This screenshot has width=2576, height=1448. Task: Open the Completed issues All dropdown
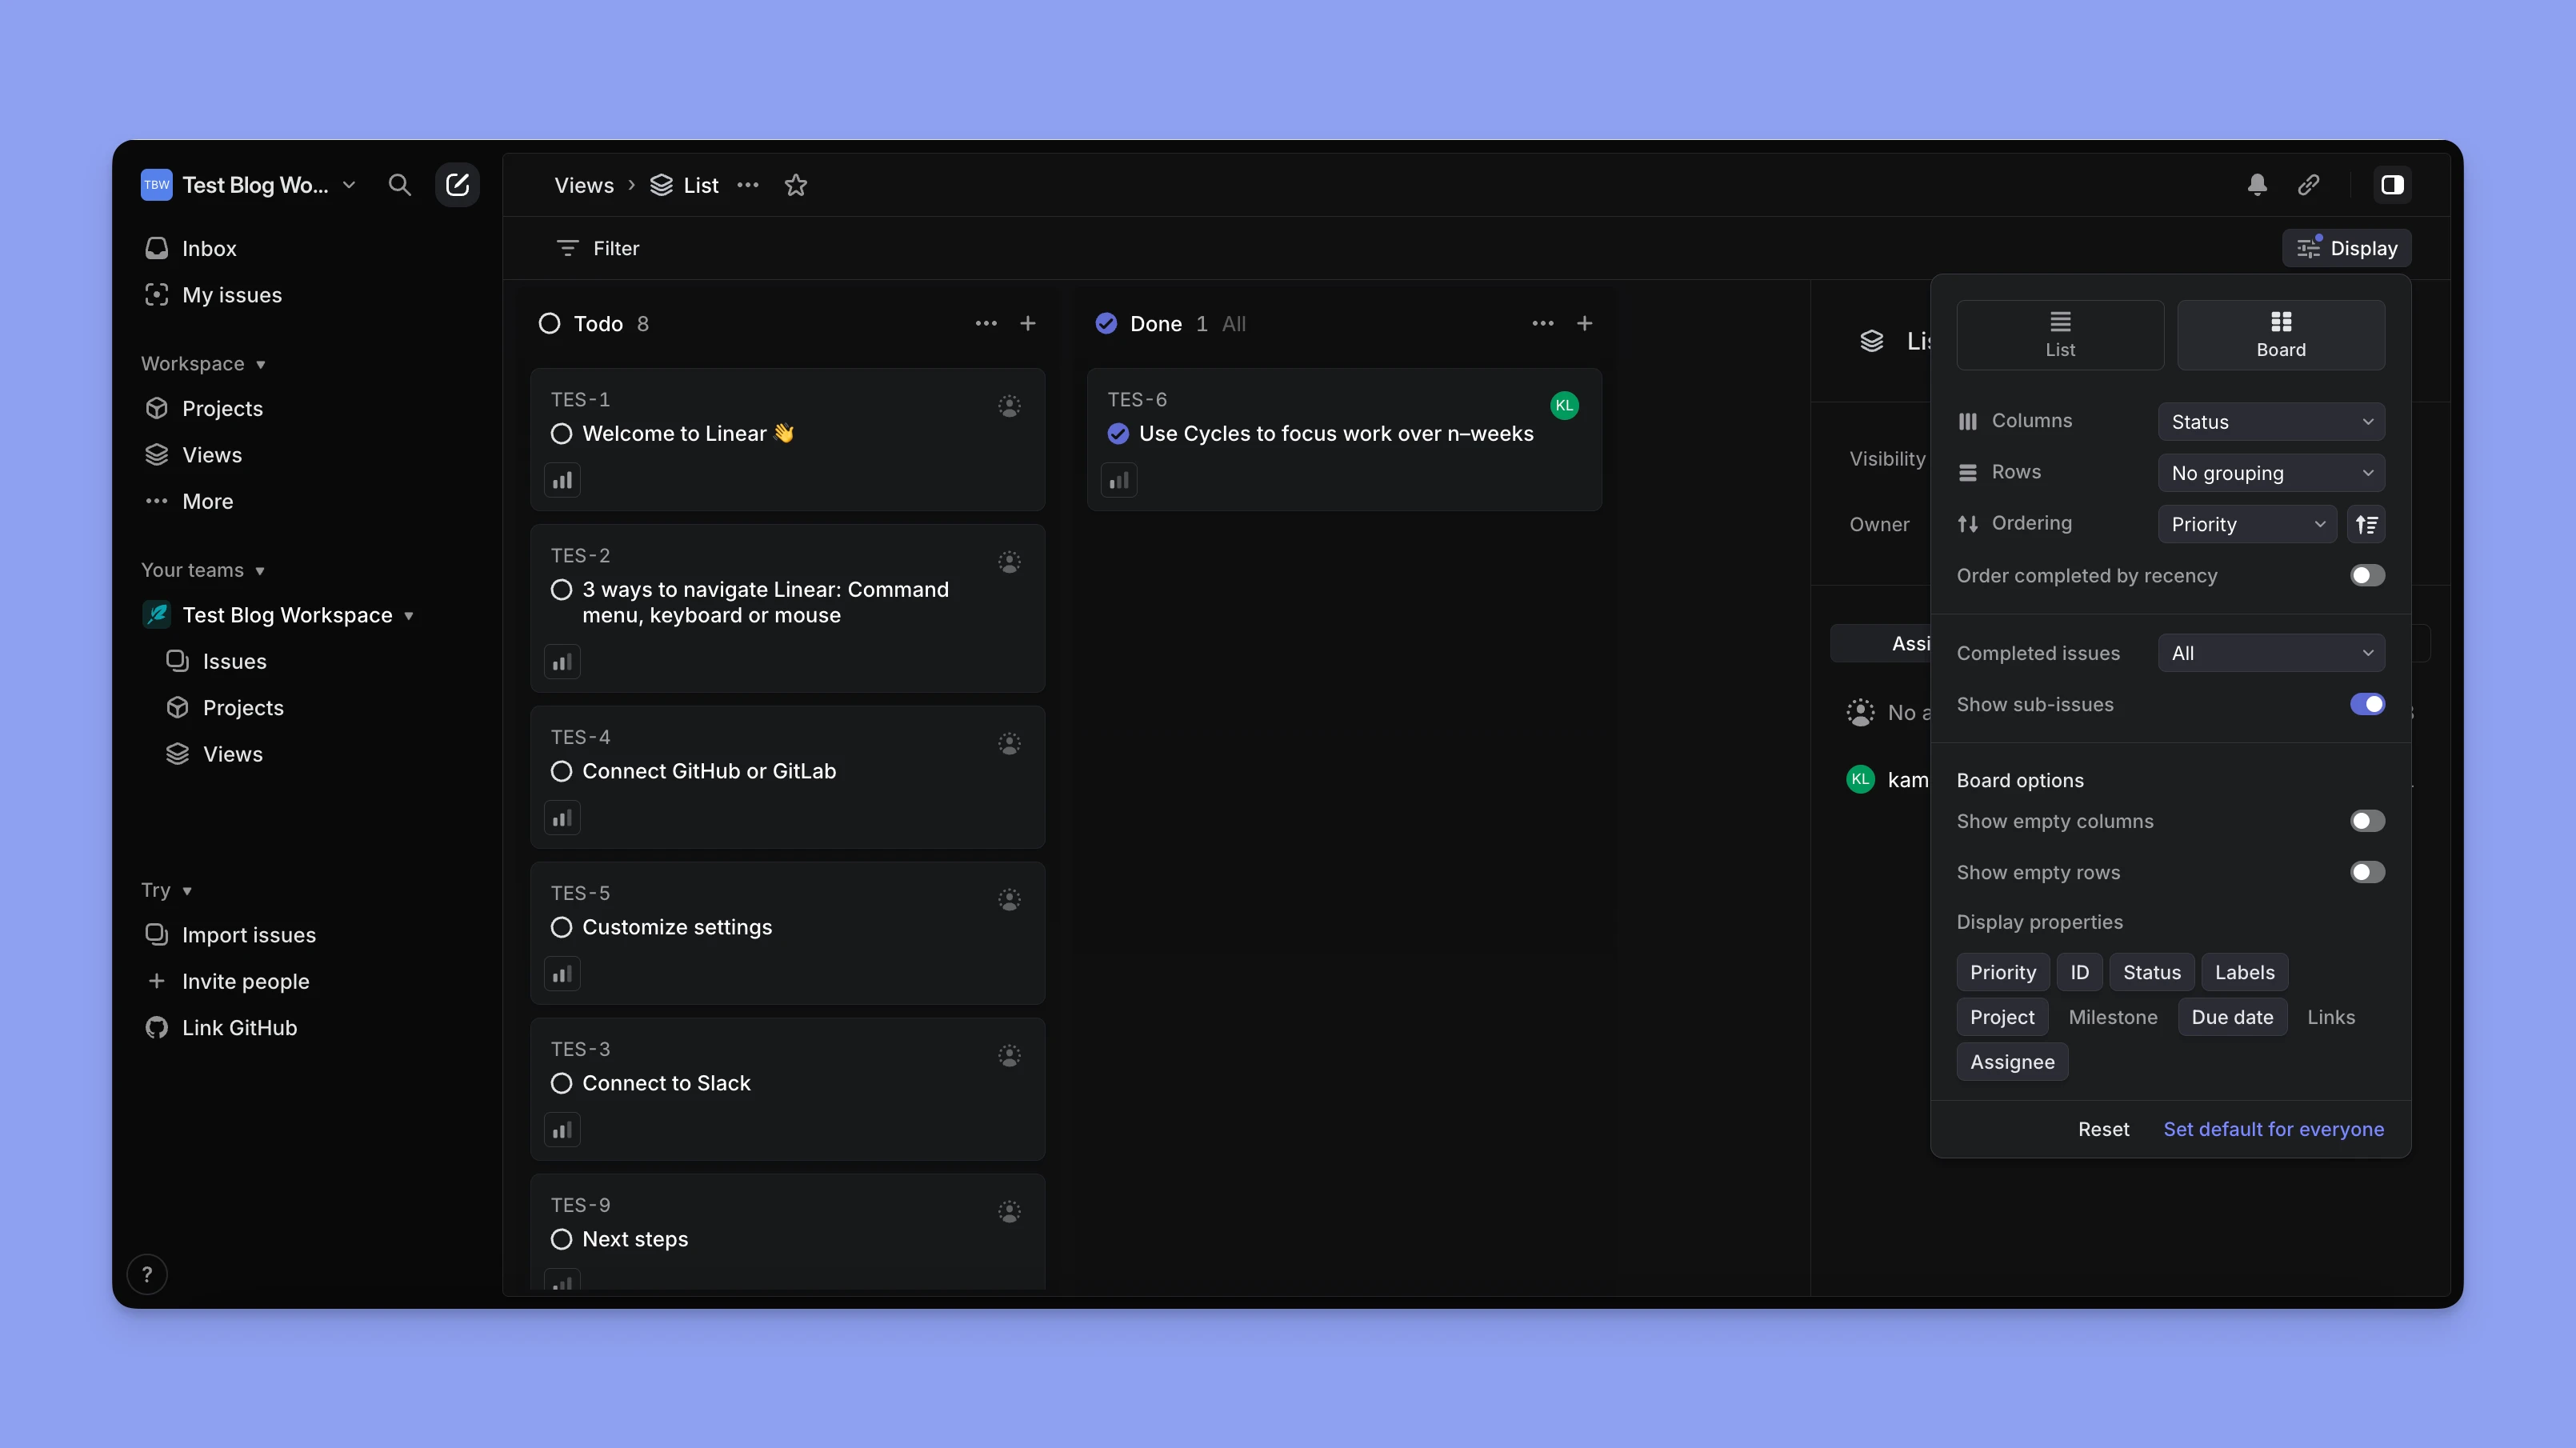click(2271, 652)
